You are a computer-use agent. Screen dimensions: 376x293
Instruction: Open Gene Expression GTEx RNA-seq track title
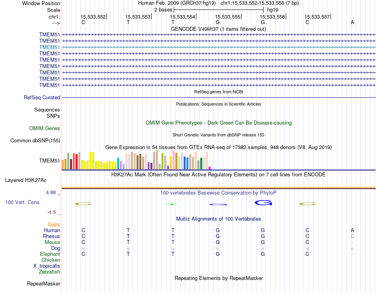218,147
